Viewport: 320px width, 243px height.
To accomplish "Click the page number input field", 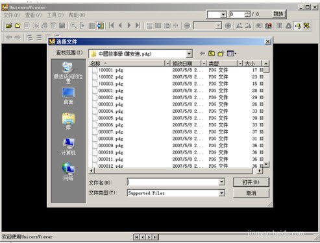I will [237, 14].
